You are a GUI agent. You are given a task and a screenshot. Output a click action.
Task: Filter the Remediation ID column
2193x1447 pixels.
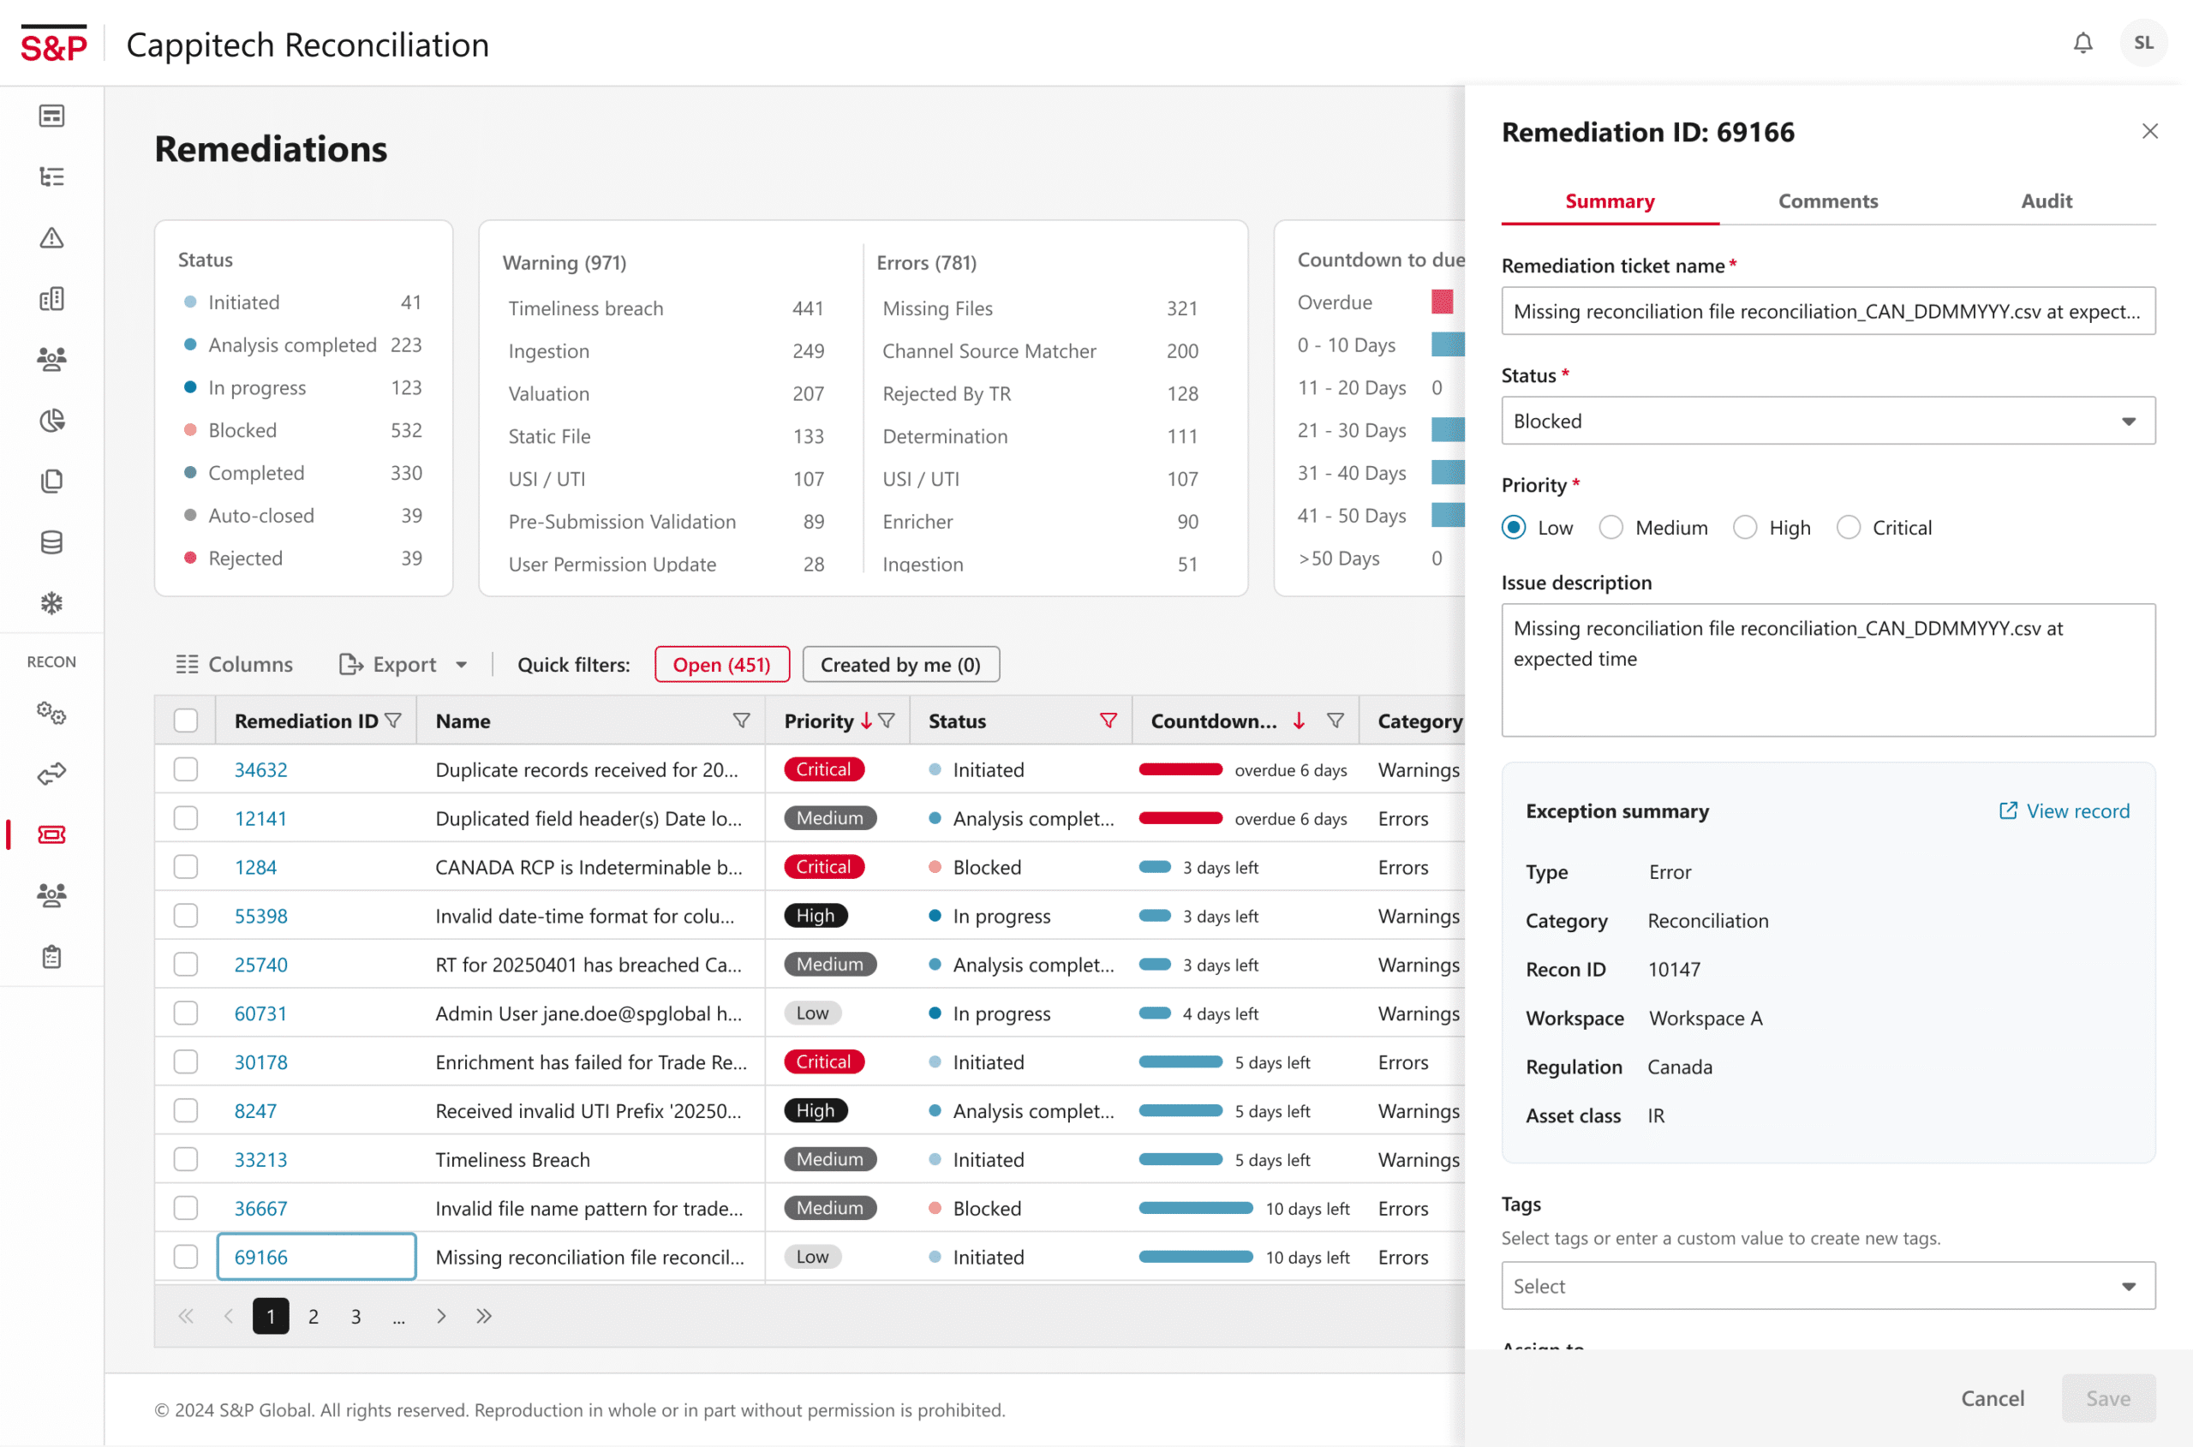393,721
